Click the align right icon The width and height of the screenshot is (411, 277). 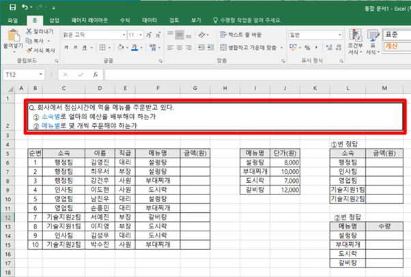pos(188,48)
